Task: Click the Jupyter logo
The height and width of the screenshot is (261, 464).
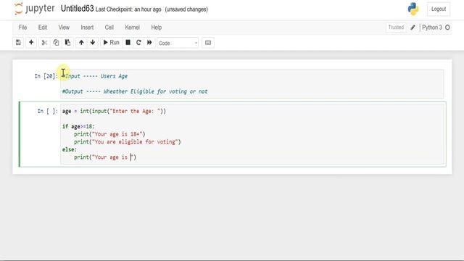Action: (34, 9)
